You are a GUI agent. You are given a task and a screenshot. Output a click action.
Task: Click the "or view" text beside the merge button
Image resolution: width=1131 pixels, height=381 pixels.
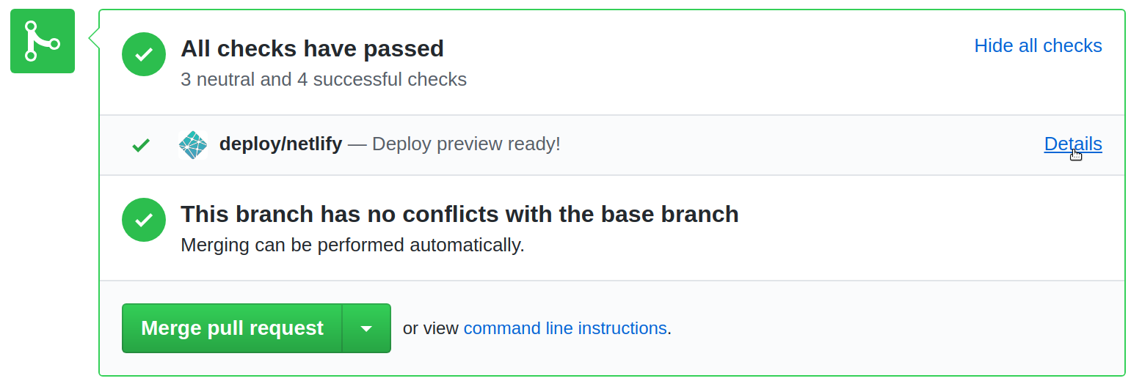(x=430, y=328)
